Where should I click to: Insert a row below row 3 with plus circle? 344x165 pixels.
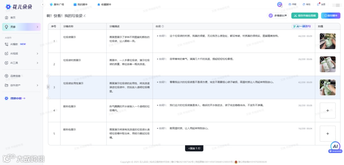click(x=48, y=98)
